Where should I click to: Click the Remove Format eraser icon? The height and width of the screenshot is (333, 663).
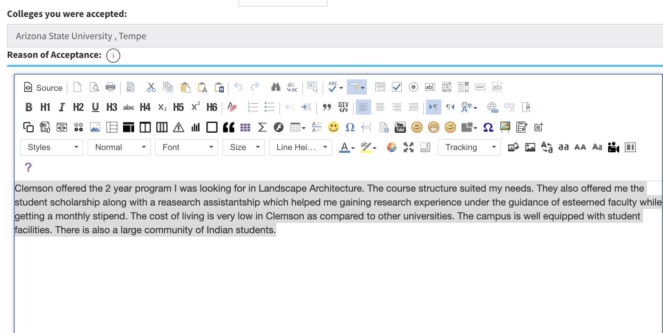click(232, 107)
